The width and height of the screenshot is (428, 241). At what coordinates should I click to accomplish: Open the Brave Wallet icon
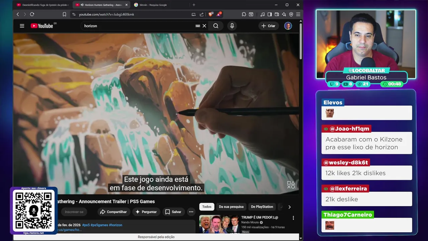click(x=277, y=14)
